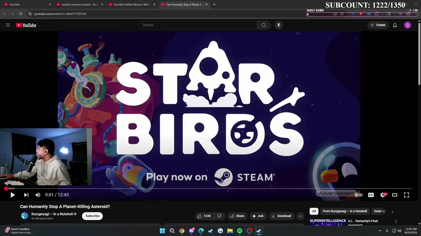
Task: Open the Sports headline news widget
Action: pyautogui.click(x=18, y=231)
